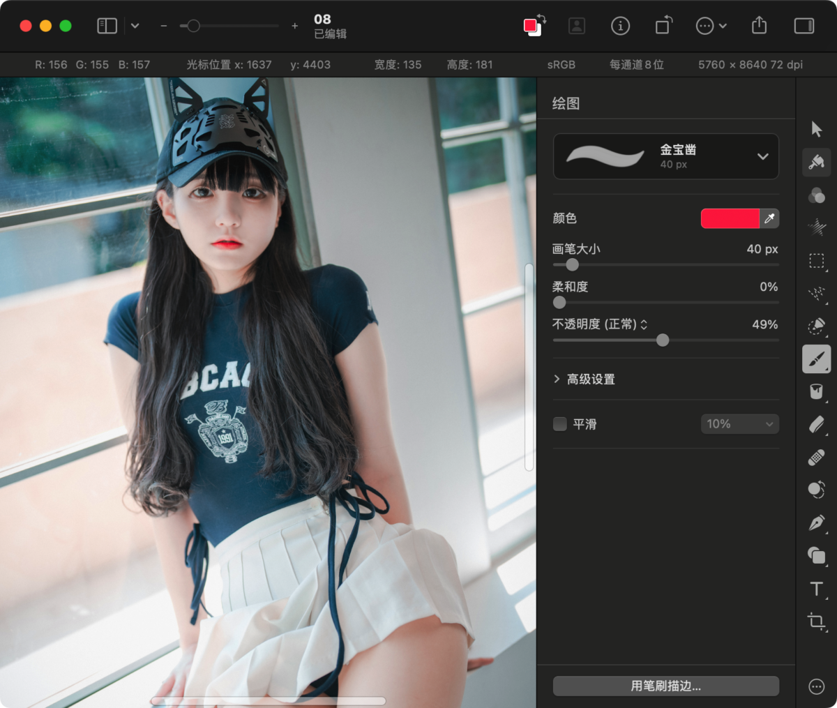Click the rotate image toolbar icon
The height and width of the screenshot is (708, 837).
(x=663, y=26)
